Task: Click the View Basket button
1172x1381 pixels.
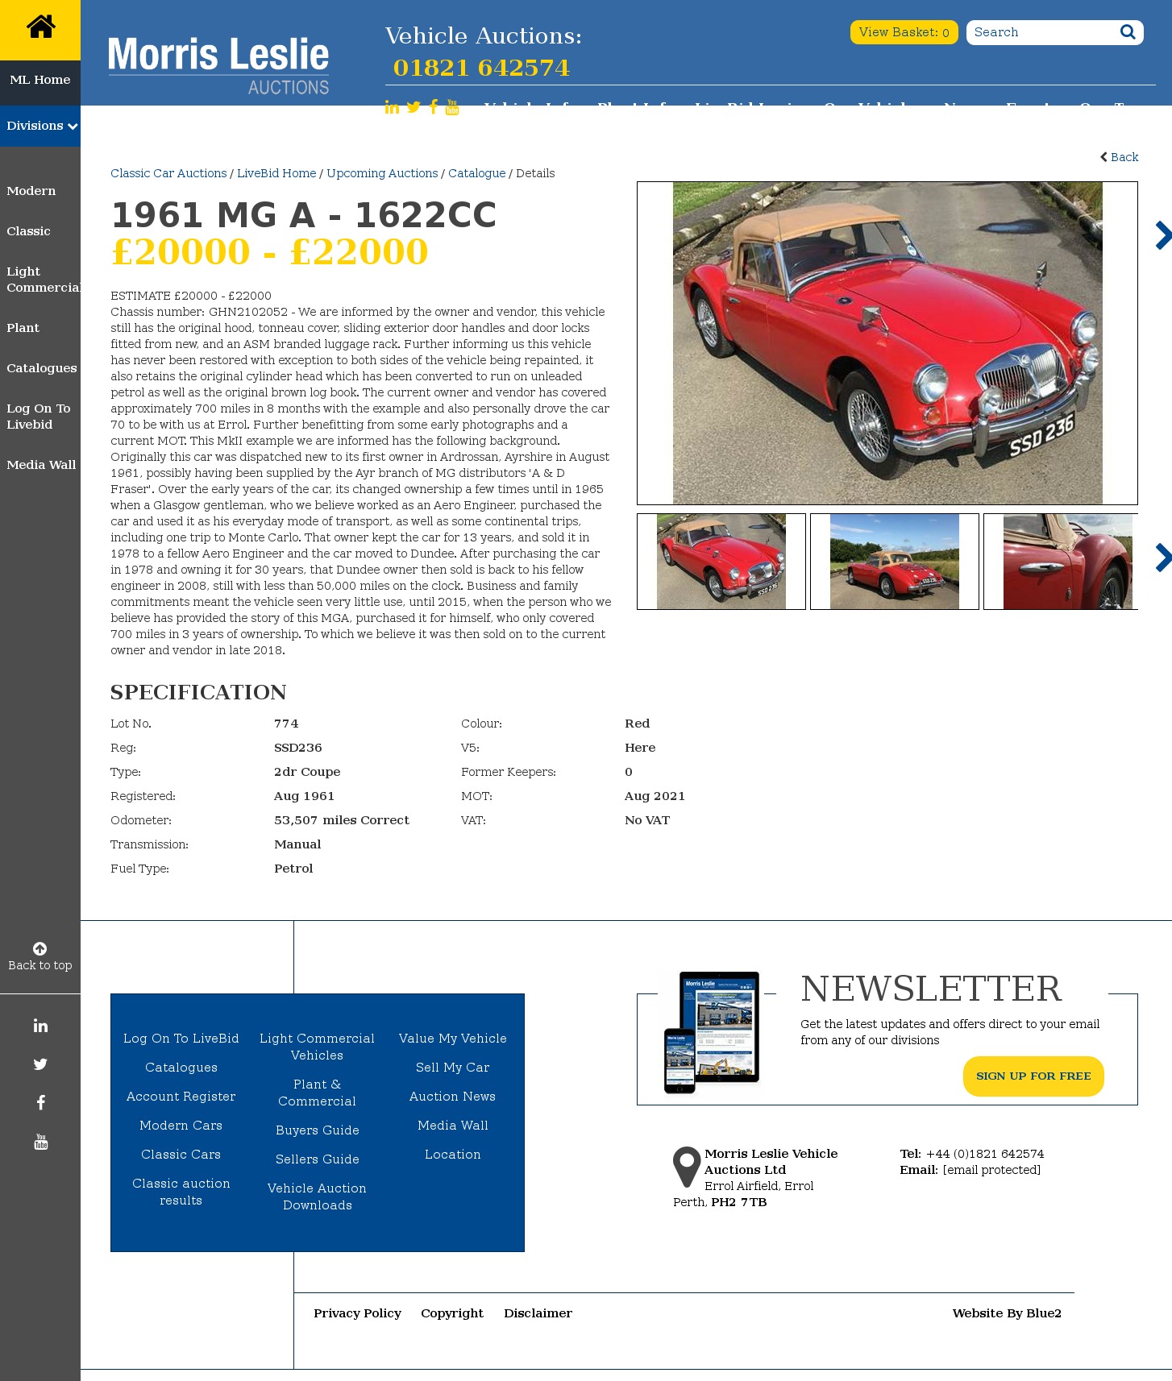Action: (904, 32)
